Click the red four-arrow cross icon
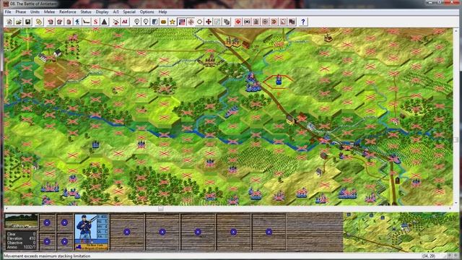Image resolution: width=462 pixels, height=260 pixels. (x=209, y=22)
